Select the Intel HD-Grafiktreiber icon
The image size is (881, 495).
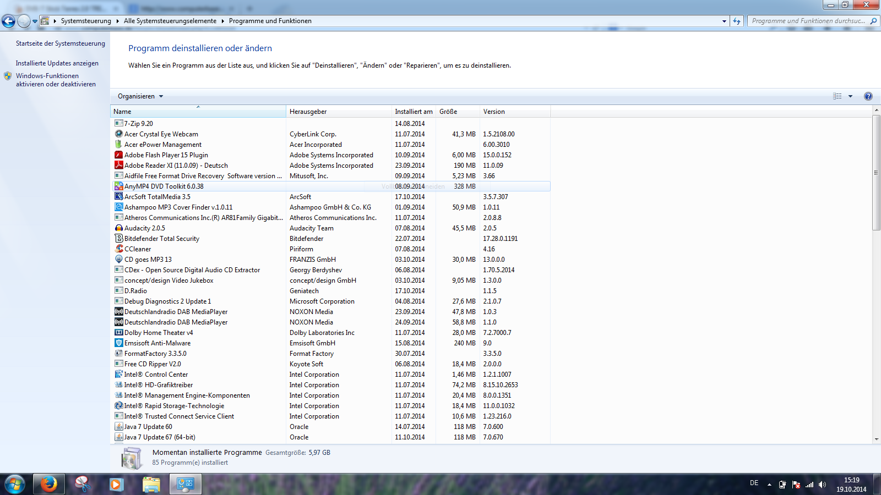[118, 385]
